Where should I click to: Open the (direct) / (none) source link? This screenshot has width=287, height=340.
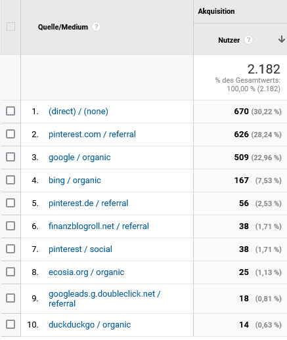point(78,112)
